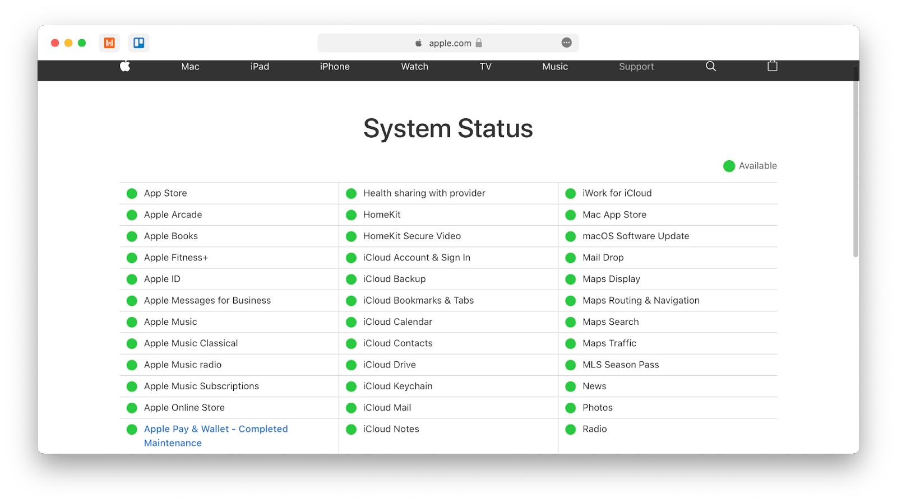Click the status dot beside Photos
Image resolution: width=897 pixels, height=503 pixels.
(571, 408)
